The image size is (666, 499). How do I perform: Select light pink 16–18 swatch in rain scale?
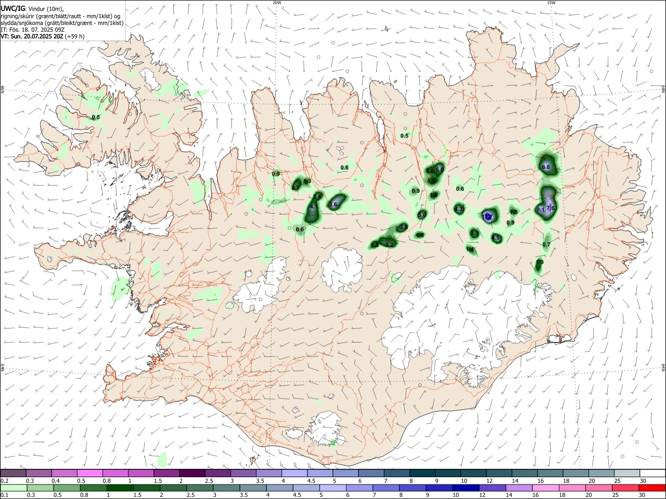click(x=545, y=488)
